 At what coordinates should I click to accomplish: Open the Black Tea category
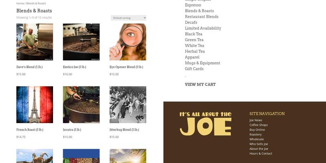pyautogui.click(x=194, y=34)
